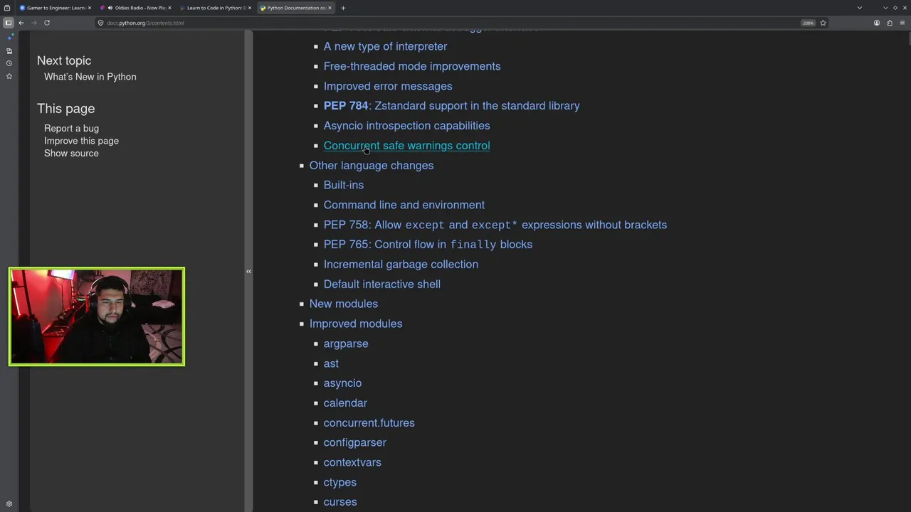Open the Firefox account icon
The width and height of the screenshot is (911, 512).
(x=877, y=23)
